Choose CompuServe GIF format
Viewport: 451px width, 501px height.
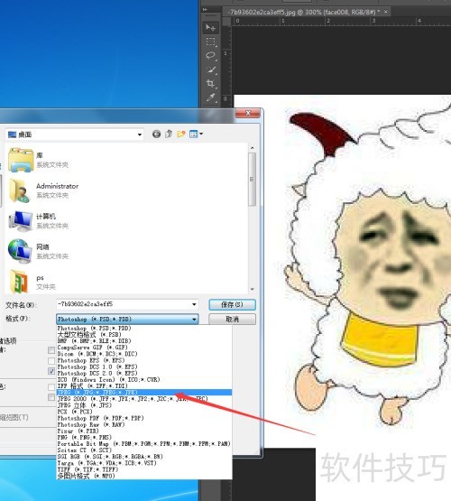click(144, 348)
